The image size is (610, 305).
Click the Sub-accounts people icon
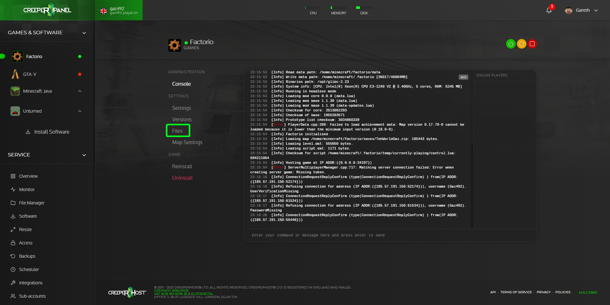click(13, 296)
